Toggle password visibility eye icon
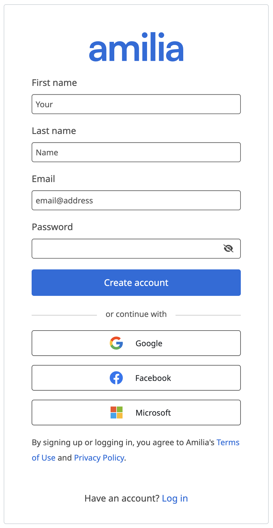The image size is (273, 528). (228, 249)
